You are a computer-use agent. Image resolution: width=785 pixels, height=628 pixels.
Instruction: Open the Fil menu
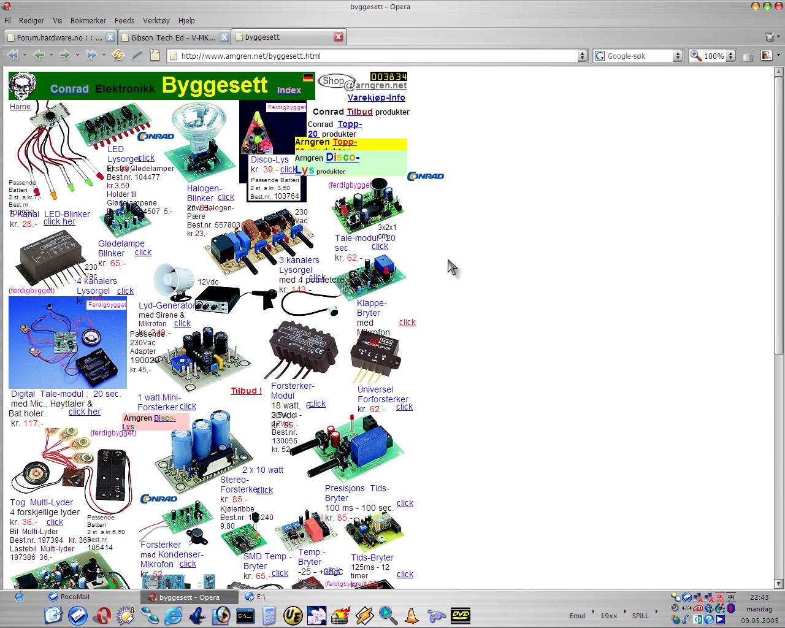(x=8, y=20)
